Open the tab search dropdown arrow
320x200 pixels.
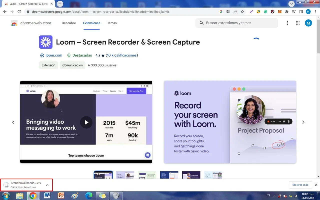click(291, 4)
